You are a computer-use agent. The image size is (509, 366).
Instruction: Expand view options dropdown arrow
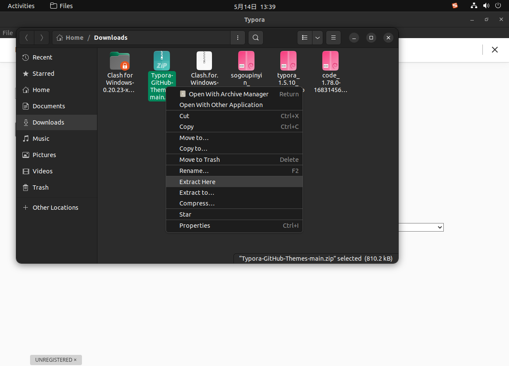click(x=318, y=38)
